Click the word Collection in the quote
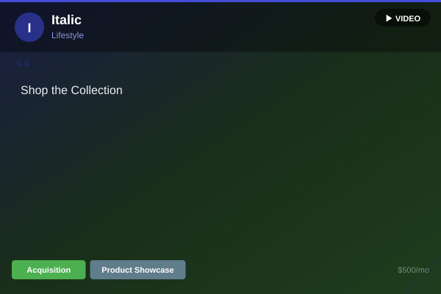 97,90
